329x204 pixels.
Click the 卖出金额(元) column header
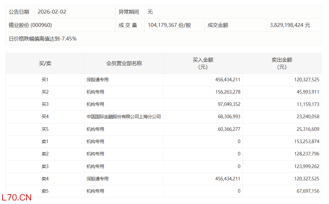point(282,63)
